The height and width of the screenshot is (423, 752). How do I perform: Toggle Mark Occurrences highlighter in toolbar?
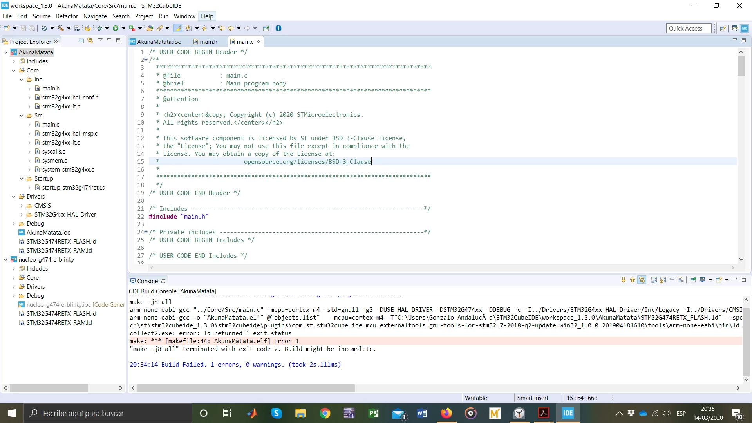click(178, 28)
